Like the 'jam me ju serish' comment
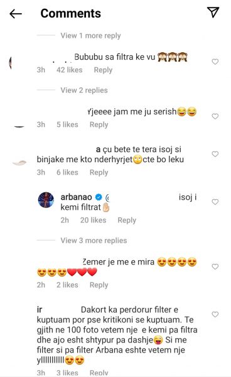 tap(215, 116)
